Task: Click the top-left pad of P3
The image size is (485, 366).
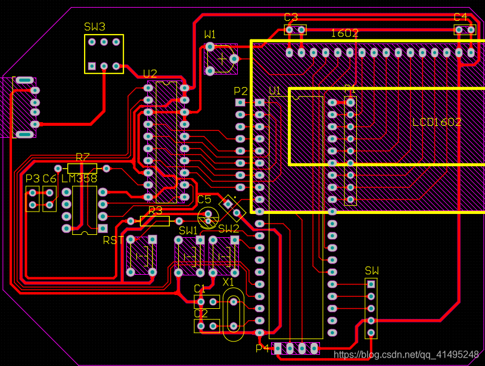Action: point(33,193)
